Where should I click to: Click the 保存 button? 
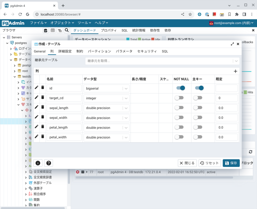[231, 163]
